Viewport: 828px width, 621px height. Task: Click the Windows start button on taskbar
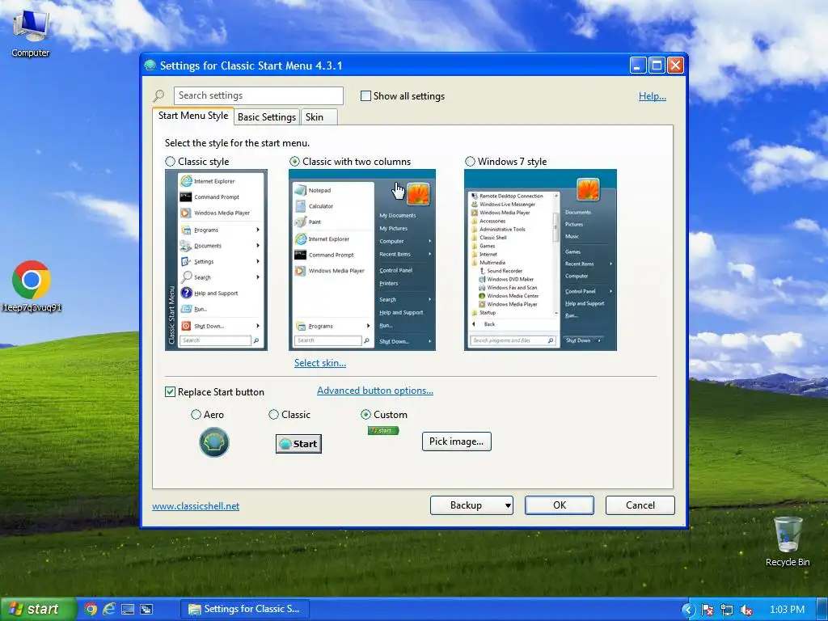[x=37, y=610]
